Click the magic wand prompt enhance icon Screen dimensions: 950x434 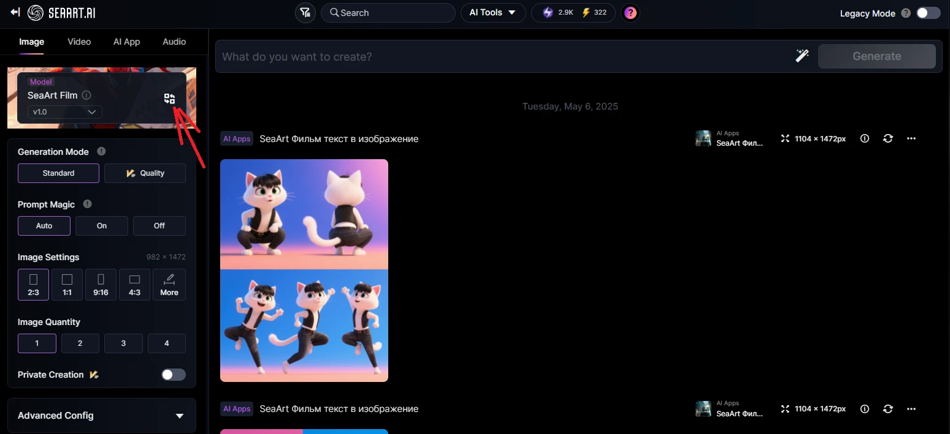coord(802,56)
